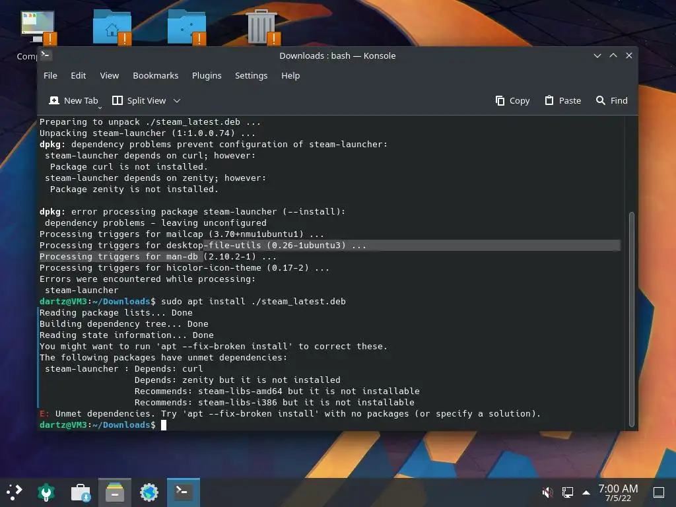Click the Konsole title bar terminal icon
Viewport: 676px width, 507px height.
[46, 55]
